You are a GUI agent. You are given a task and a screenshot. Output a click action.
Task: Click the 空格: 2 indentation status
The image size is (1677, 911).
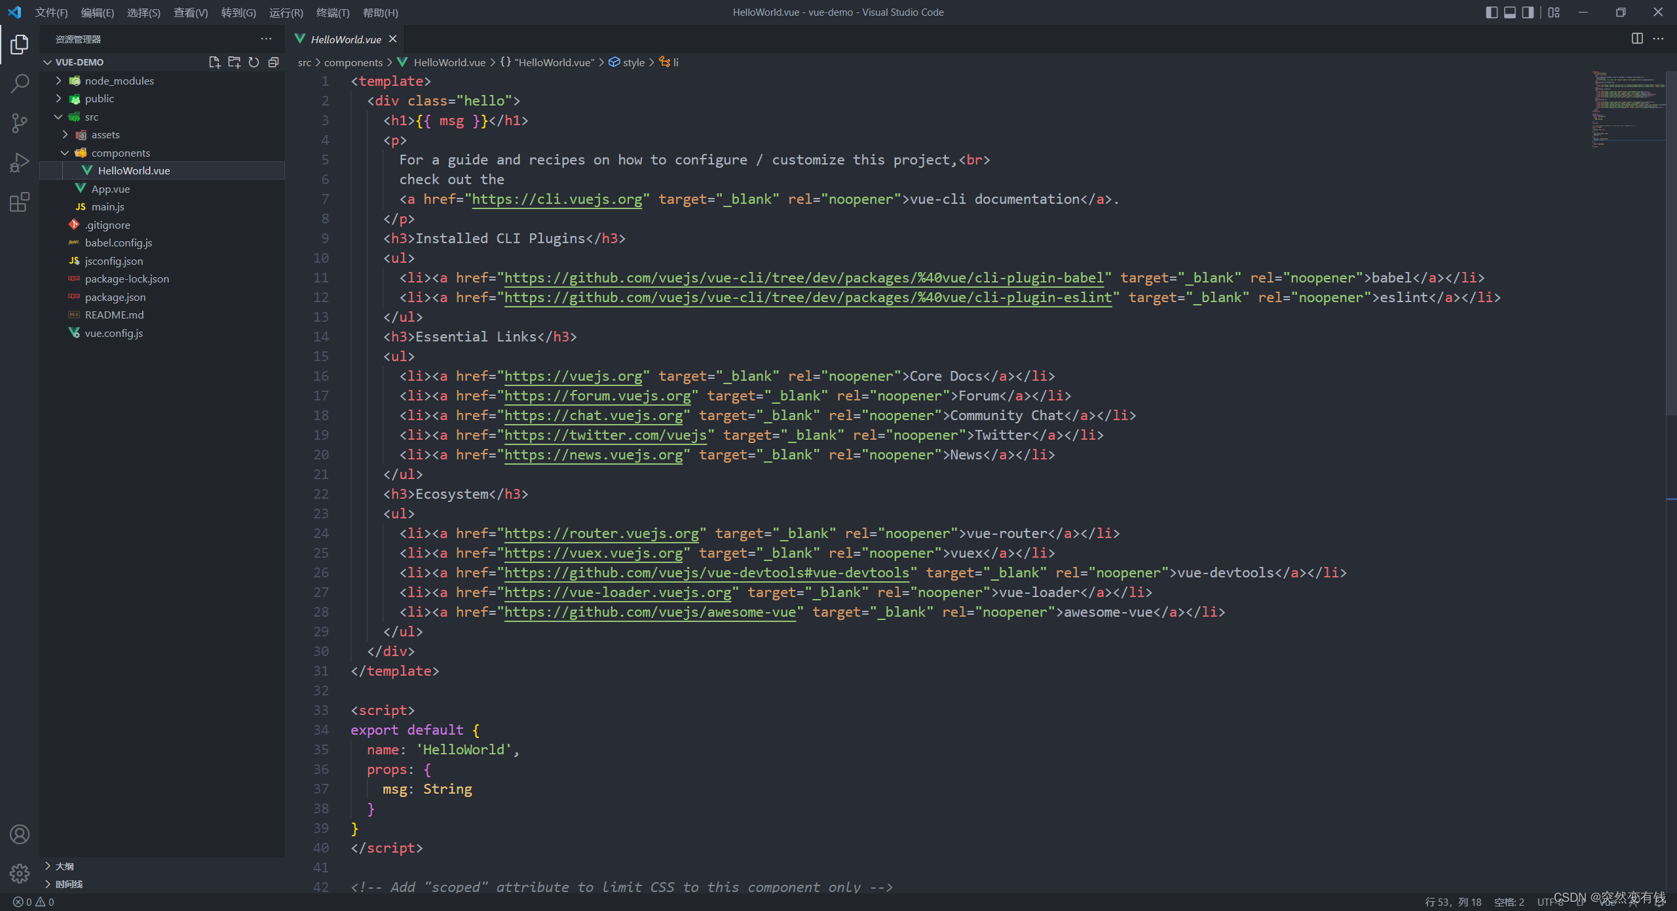[1509, 902]
